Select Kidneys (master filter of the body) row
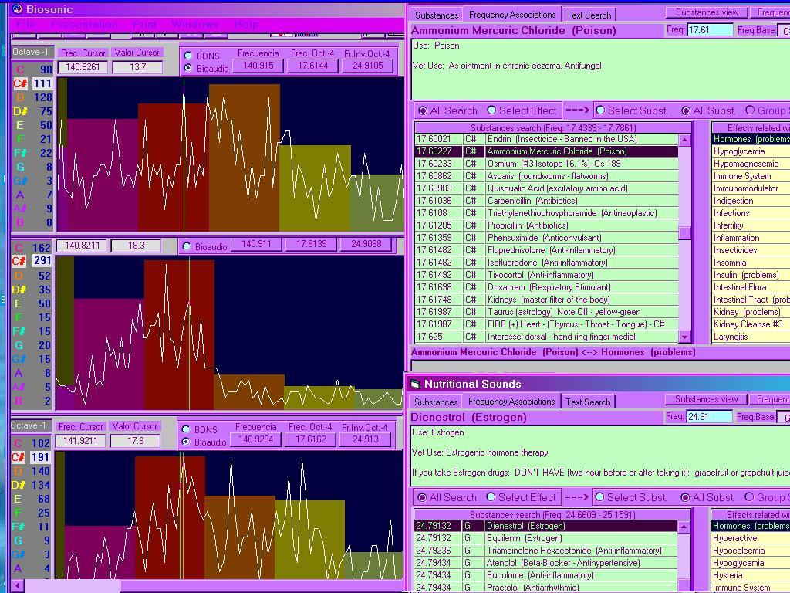The width and height of the screenshot is (790, 593). coord(548,300)
